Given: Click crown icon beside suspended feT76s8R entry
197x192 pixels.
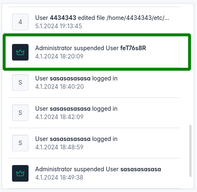Looking at the screenshot, I should coord(20,52).
